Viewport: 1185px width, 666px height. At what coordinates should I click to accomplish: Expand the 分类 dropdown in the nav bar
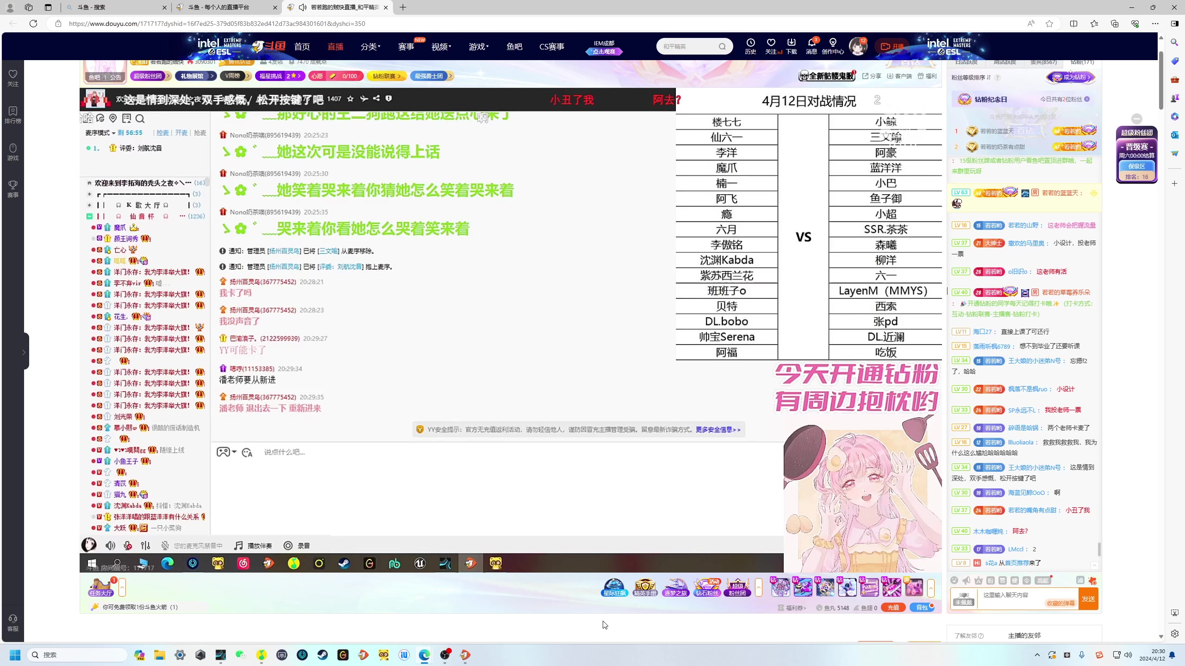pyautogui.click(x=370, y=47)
